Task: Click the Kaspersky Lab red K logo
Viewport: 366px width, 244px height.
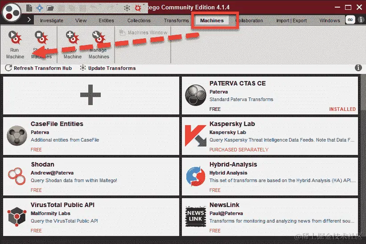Action: pyautogui.click(x=196, y=136)
